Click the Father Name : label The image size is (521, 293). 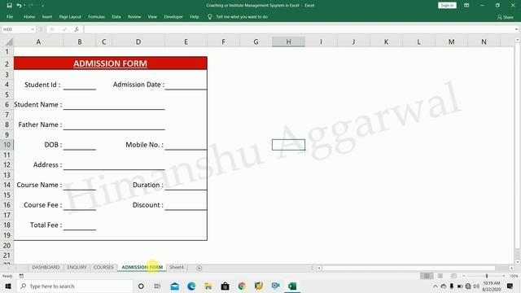(40, 125)
